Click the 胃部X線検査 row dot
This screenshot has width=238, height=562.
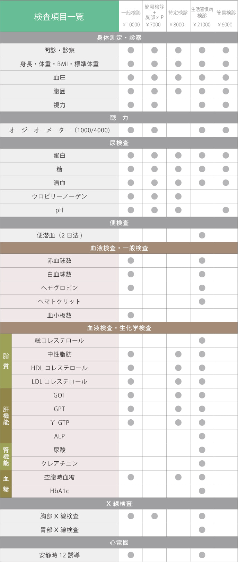202,530
